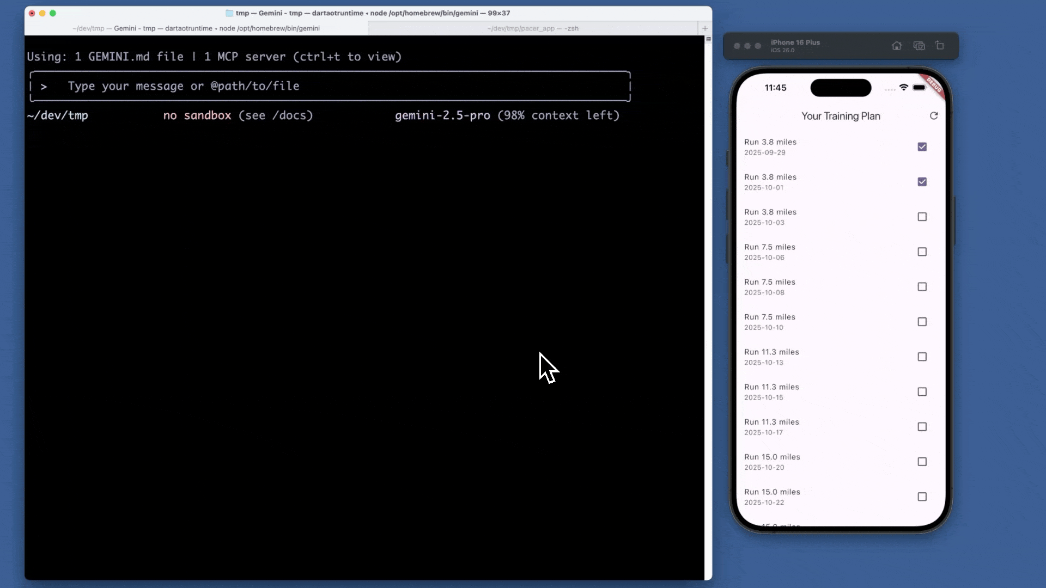This screenshot has width=1046, height=588.
Task: Uncheck the Run 3.8 miles 2025-09-29 checkbox
Action: [x=922, y=147]
